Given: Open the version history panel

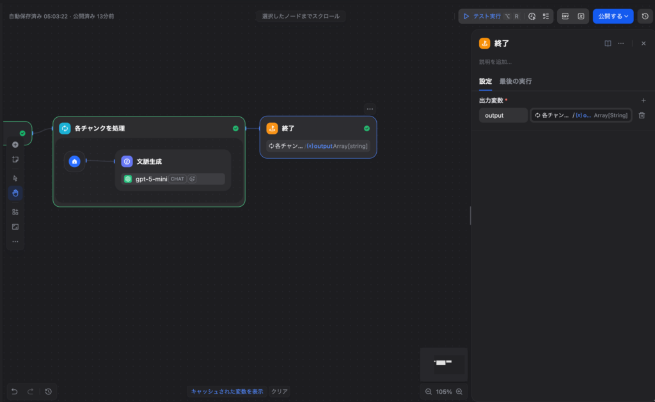Looking at the screenshot, I should pyautogui.click(x=644, y=15).
